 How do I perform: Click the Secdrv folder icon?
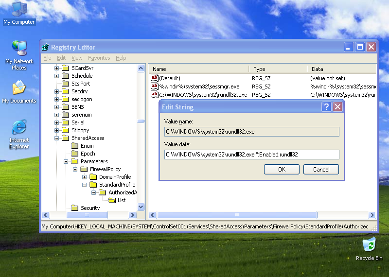[66, 91]
